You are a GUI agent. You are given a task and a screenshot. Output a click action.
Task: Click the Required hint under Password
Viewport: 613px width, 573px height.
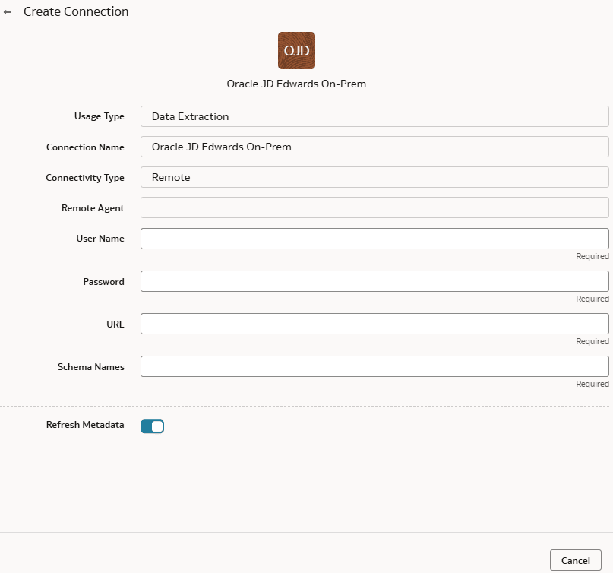point(592,299)
